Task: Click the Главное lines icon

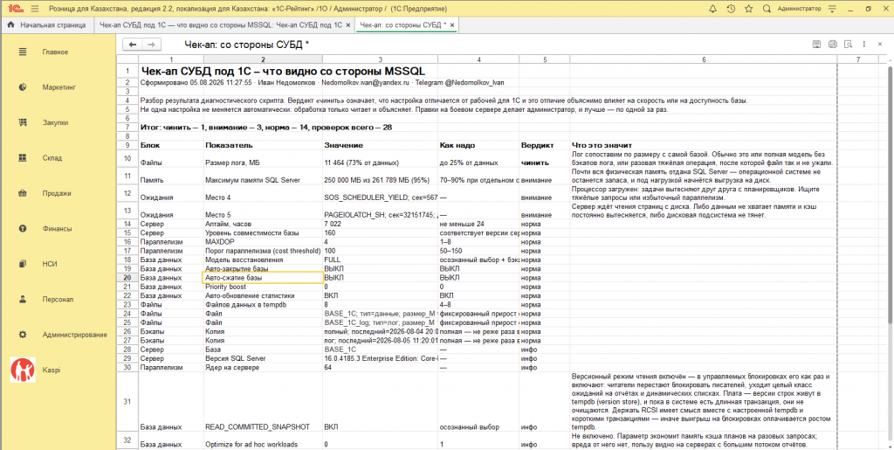Action: coord(23,52)
